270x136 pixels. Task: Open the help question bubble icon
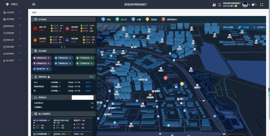pos(253,5)
